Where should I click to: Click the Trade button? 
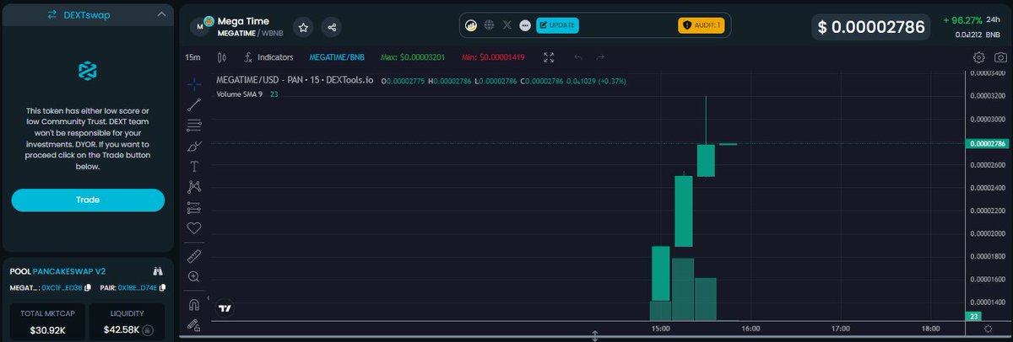coord(88,200)
